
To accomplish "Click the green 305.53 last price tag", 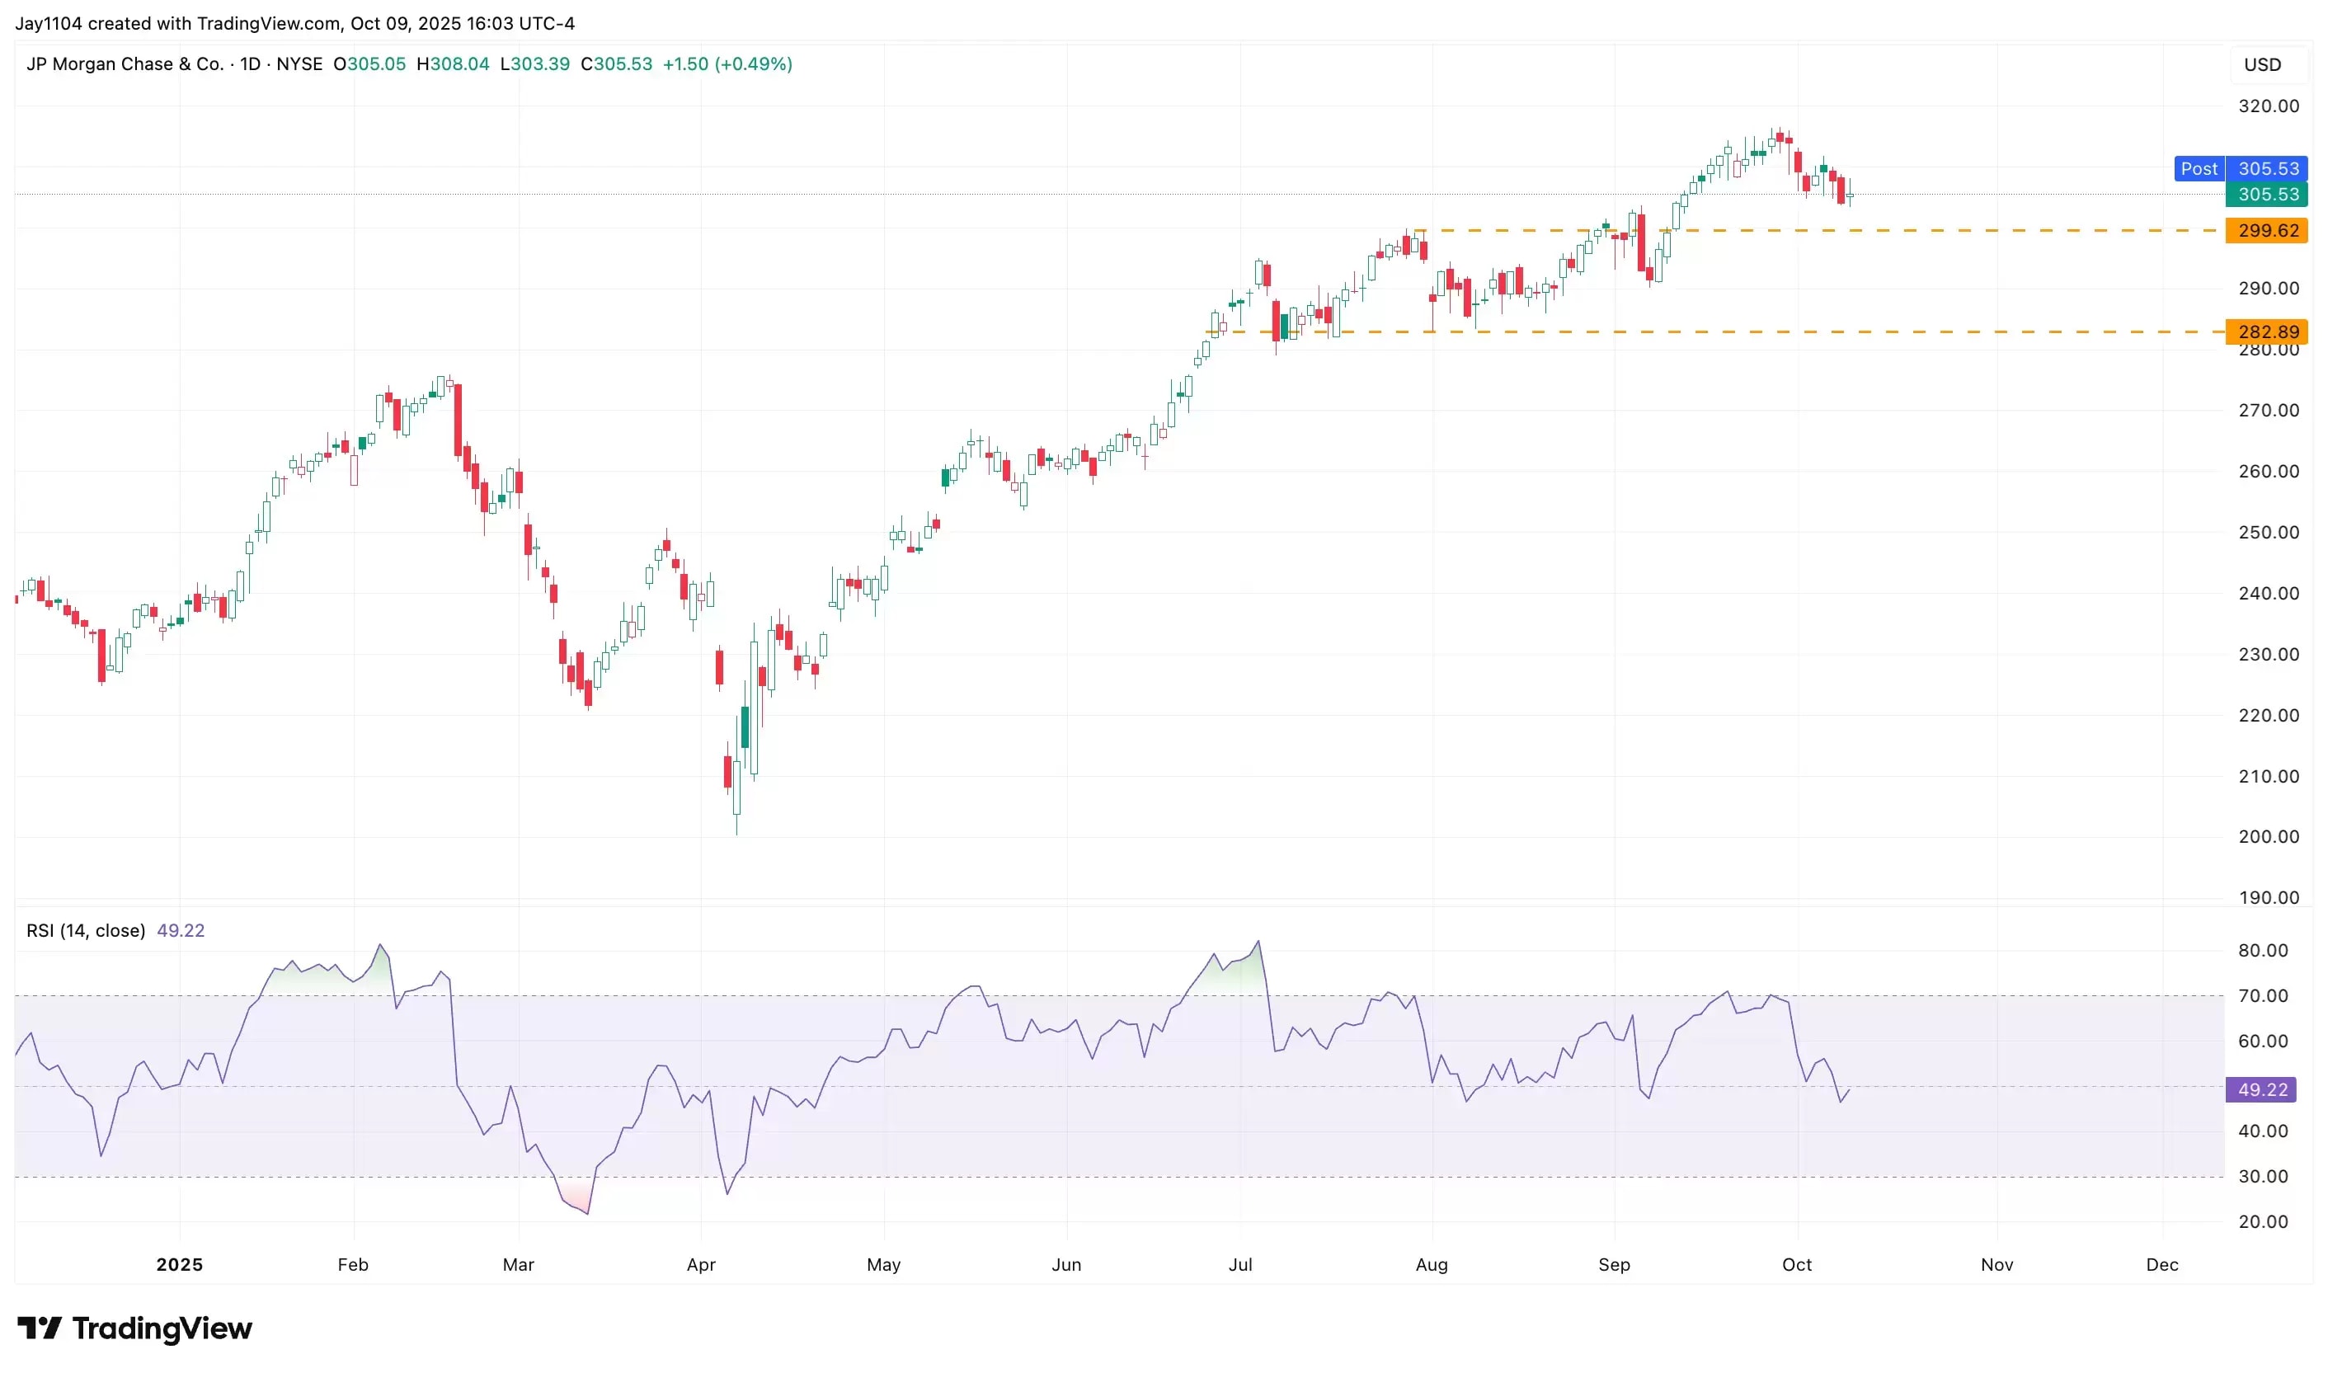I will coord(2266,195).
